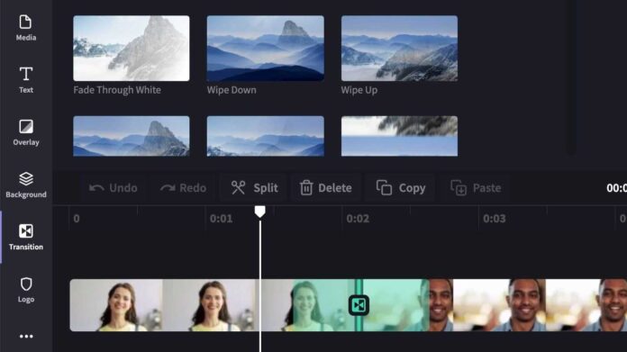627x352 pixels.
Task: Open the Background layers panel
Action: (x=26, y=185)
